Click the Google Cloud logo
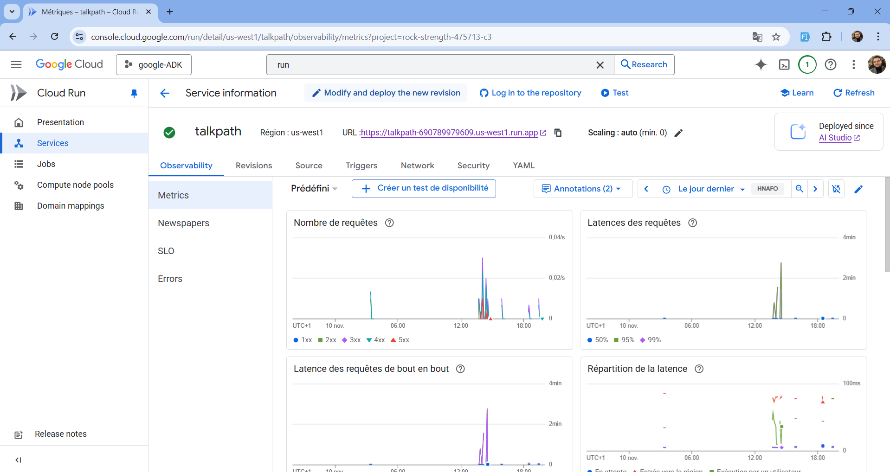The width and height of the screenshot is (890, 472). point(69,64)
